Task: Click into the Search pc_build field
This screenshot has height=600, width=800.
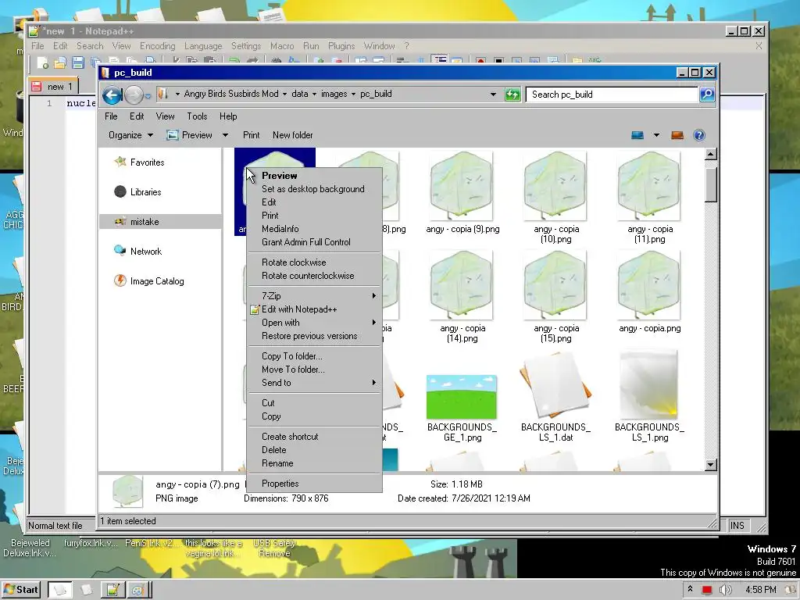Action: (x=612, y=95)
